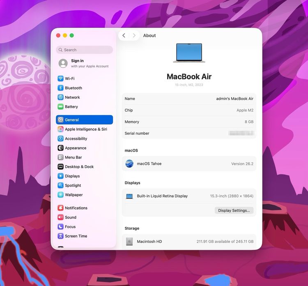Click the About title
This screenshot has height=286, width=308.
pyautogui.click(x=149, y=35)
